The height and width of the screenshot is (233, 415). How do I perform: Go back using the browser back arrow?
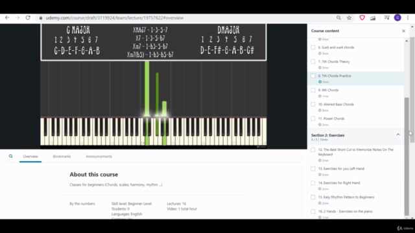(7, 17)
